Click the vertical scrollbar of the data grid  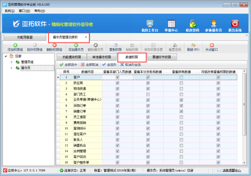click(244, 104)
